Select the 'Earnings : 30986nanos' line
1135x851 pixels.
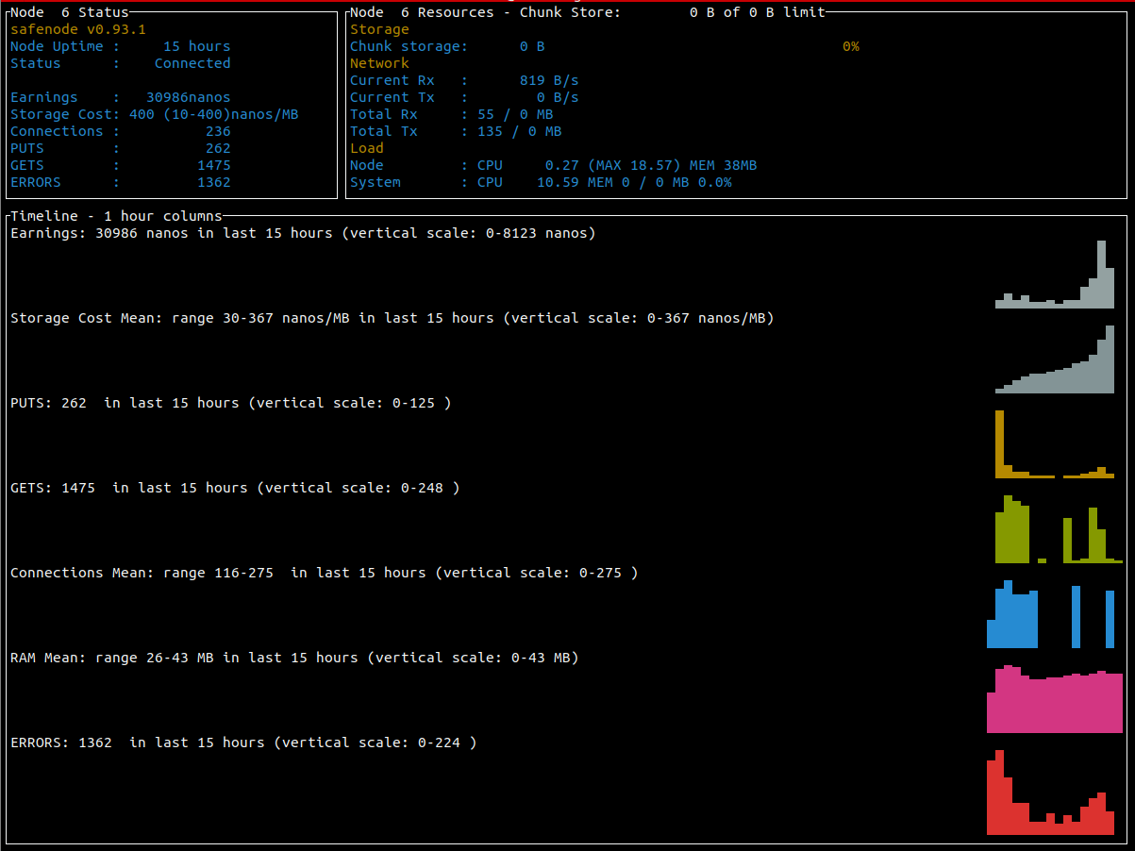(x=121, y=97)
